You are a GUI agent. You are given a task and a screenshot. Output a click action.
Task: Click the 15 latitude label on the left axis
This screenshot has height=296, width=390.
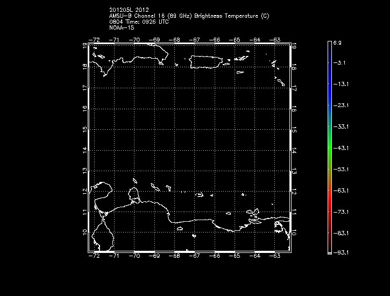(85, 130)
